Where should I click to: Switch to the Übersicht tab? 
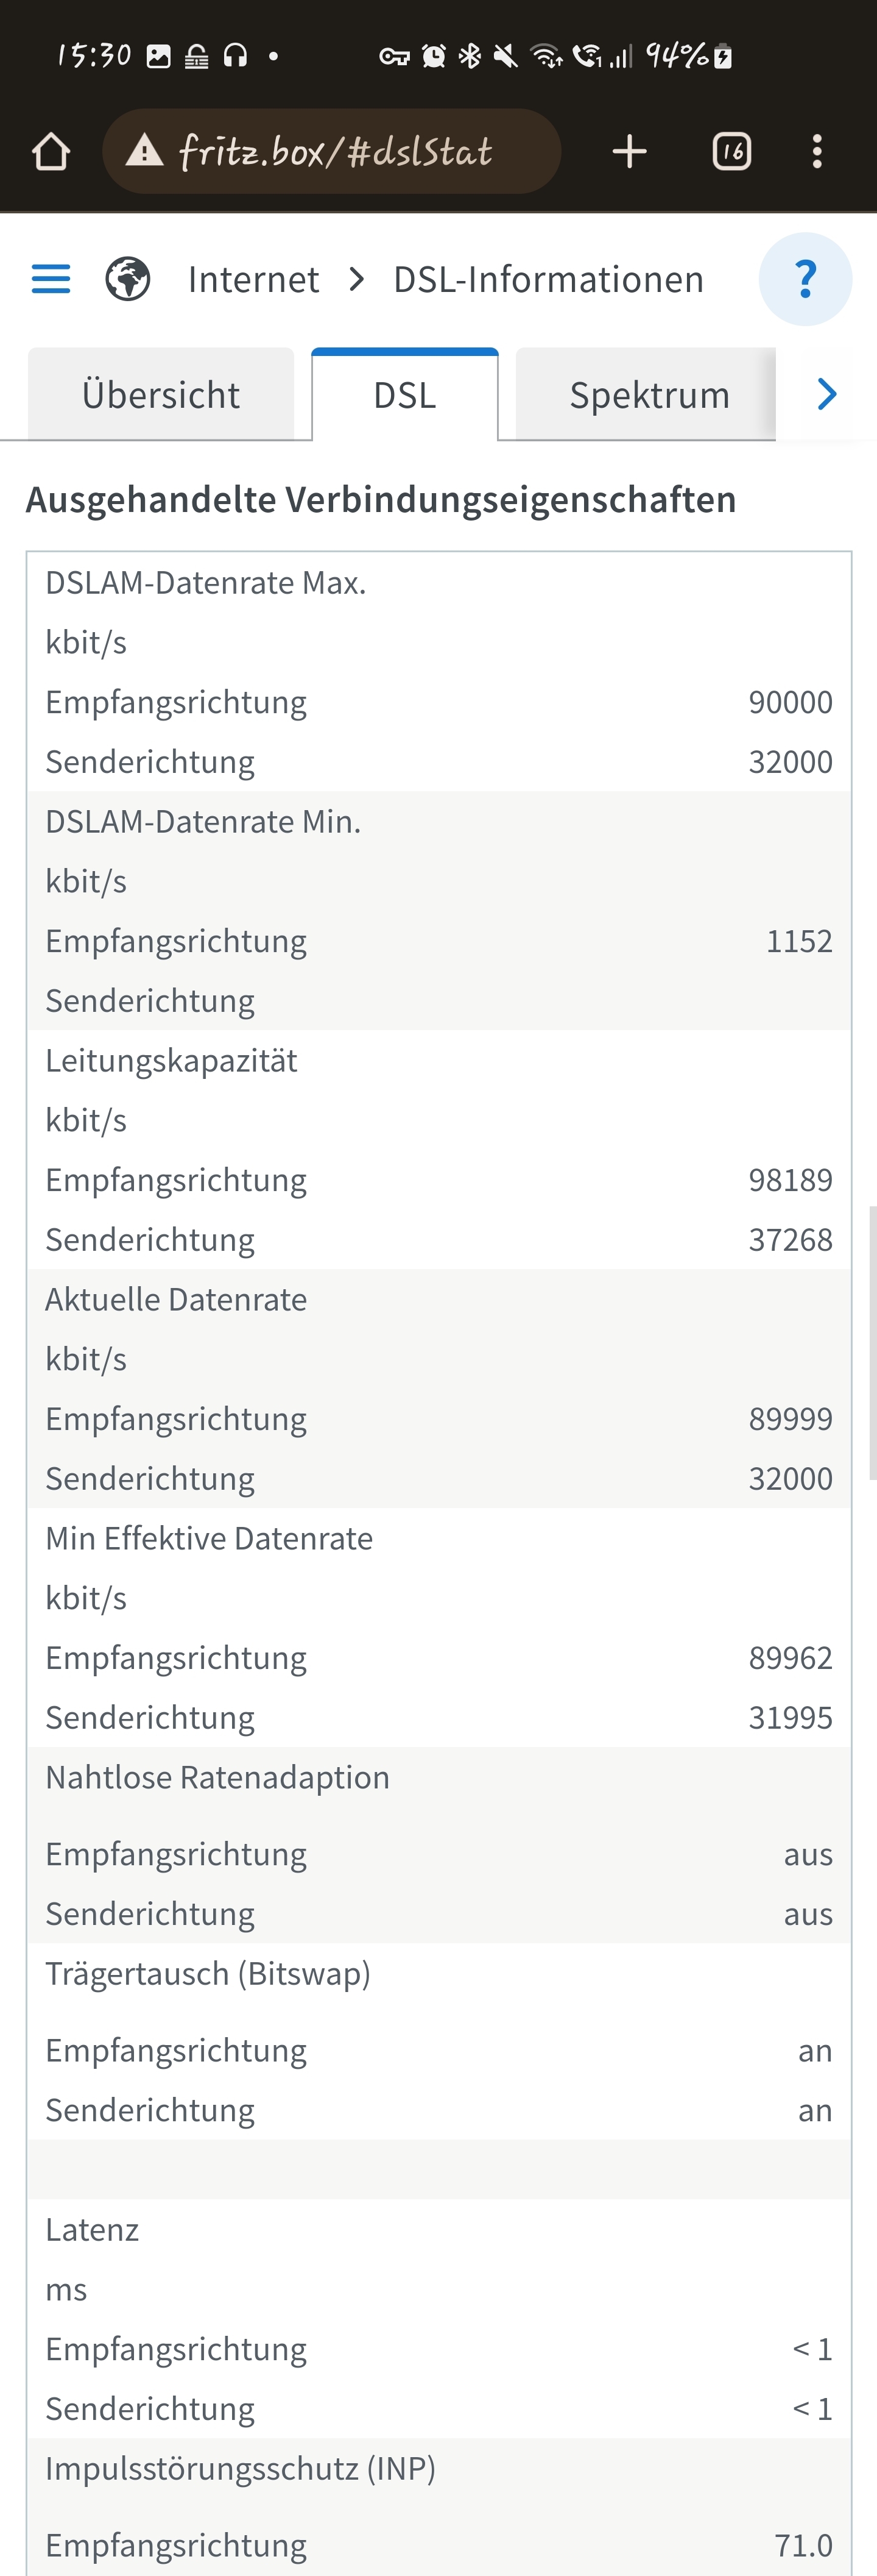tap(161, 394)
